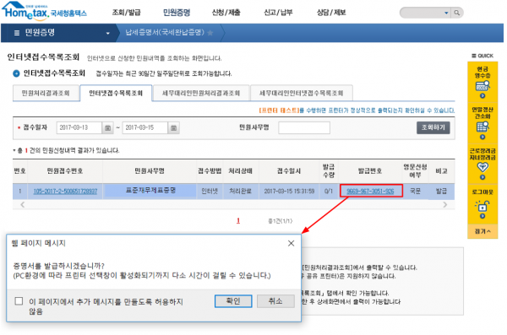
Task: Click the 2017-03-15 15:31:59 timestamp cell
Action: pos(289,191)
